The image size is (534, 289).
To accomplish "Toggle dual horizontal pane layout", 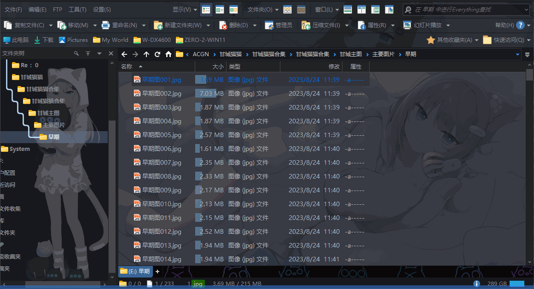I will coord(348,10).
